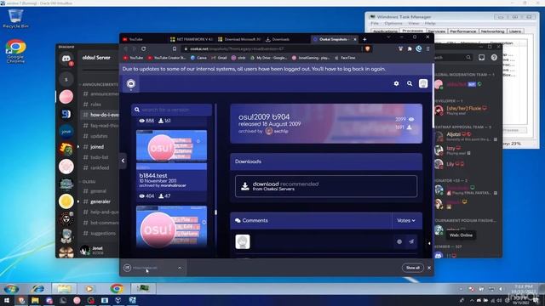Switch to the Download Microsoft browser tab
The width and height of the screenshot is (545, 306).
coord(239,39)
